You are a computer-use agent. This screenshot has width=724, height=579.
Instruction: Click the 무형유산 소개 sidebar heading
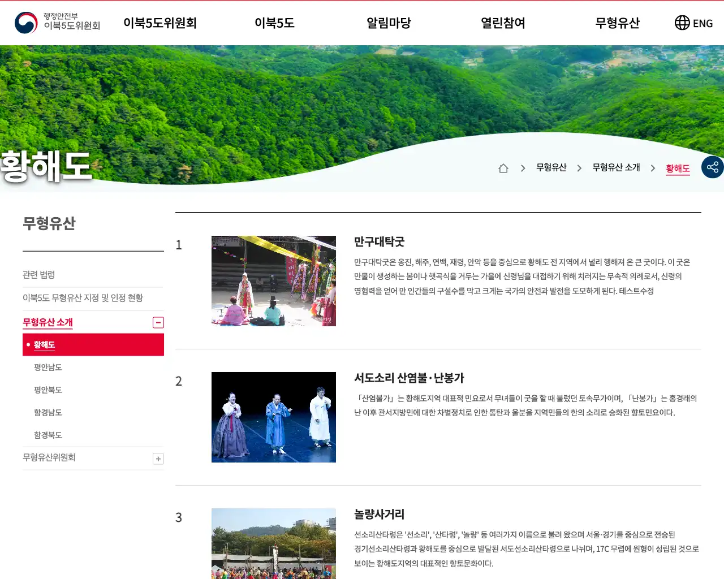[x=48, y=322]
